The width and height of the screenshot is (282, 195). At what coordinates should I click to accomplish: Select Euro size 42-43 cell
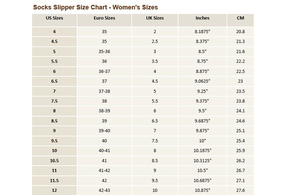[104, 191]
